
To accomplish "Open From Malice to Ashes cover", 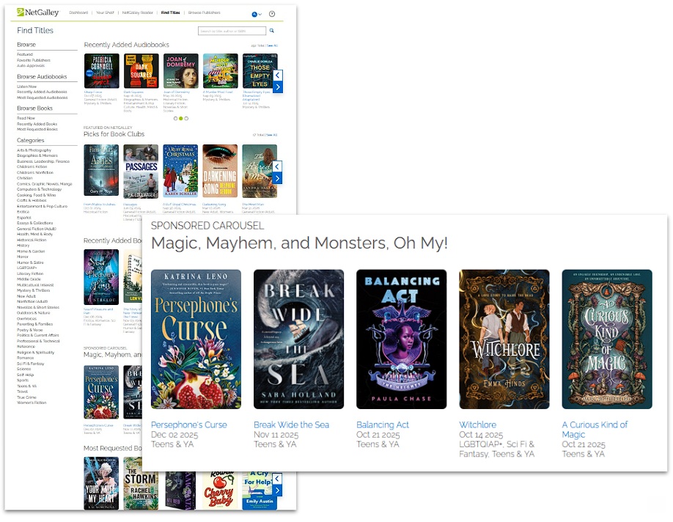I will click(101, 171).
